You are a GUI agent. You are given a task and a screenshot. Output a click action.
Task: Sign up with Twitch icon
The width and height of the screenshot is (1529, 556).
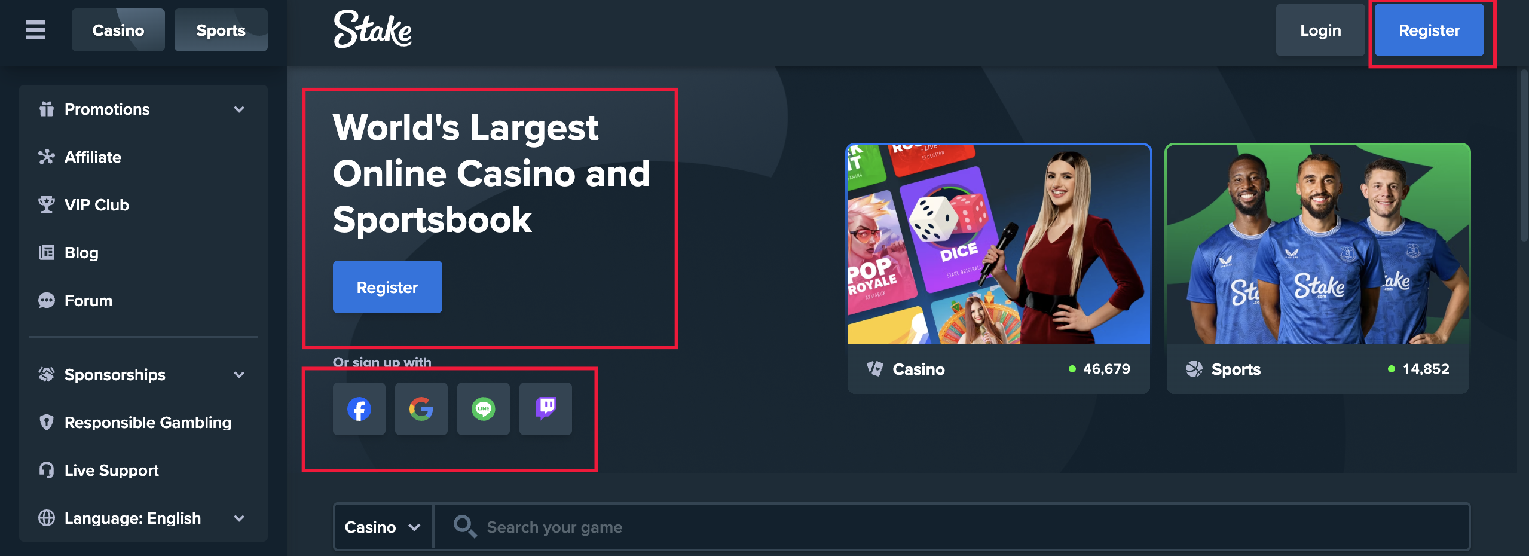pyautogui.click(x=546, y=409)
